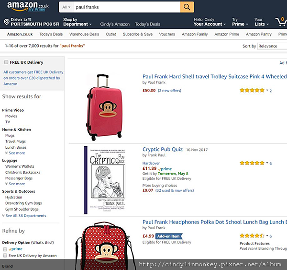Tick the FREE UK Delivery checkbox at top
Screen dimensions: 287x270
(6, 62)
